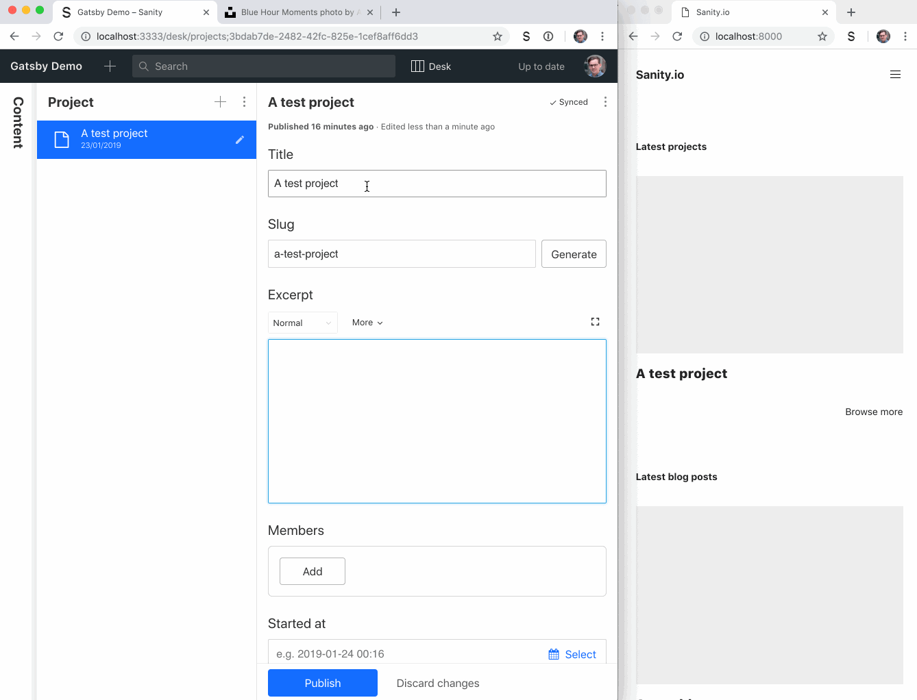Open the Desk tool icon

[419, 66]
